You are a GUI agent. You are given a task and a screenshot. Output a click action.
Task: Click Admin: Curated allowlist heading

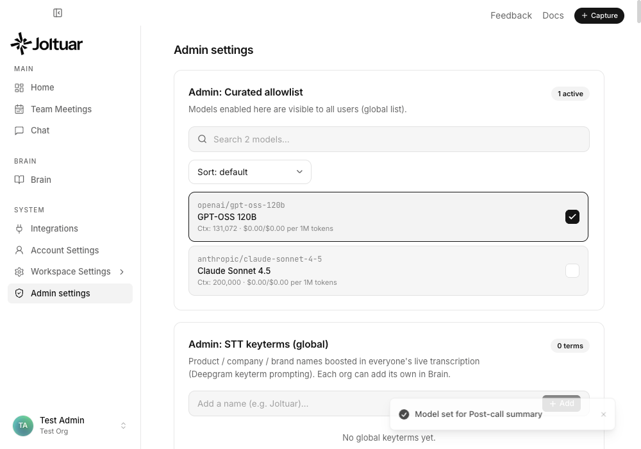(246, 92)
